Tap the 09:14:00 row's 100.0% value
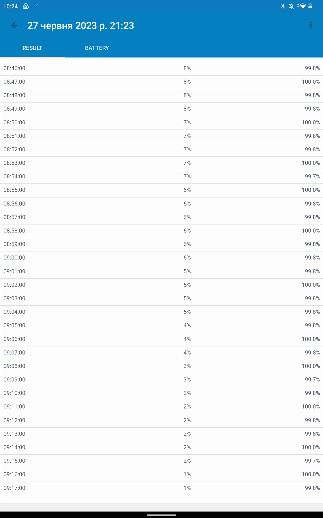Viewport: 323px width, 518px height. coord(311,447)
